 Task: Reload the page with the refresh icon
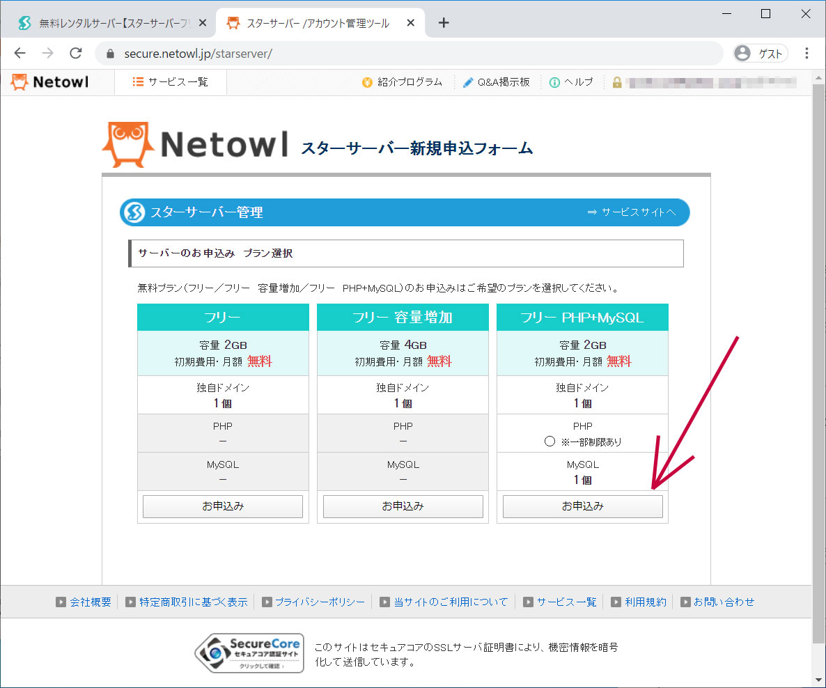pyautogui.click(x=76, y=53)
